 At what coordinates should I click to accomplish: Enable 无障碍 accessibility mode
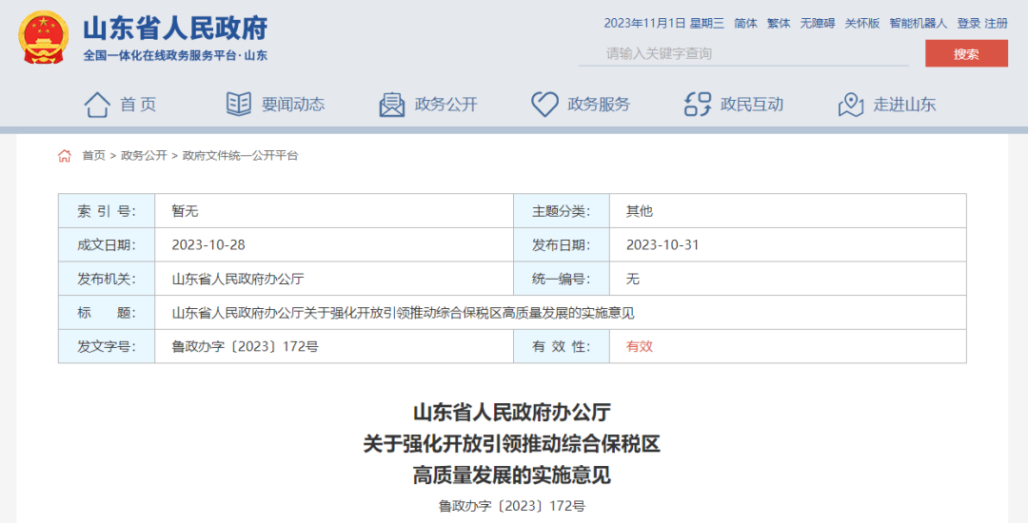click(x=817, y=23)
